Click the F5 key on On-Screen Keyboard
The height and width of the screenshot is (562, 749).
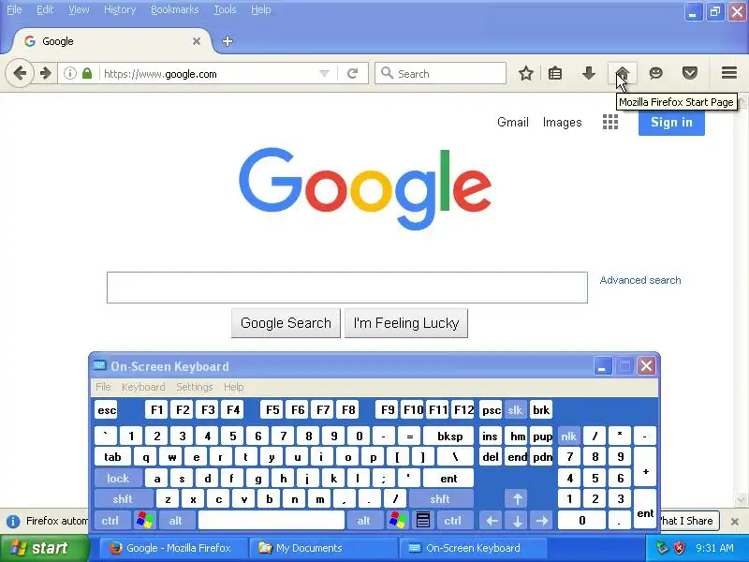[272, 410]
